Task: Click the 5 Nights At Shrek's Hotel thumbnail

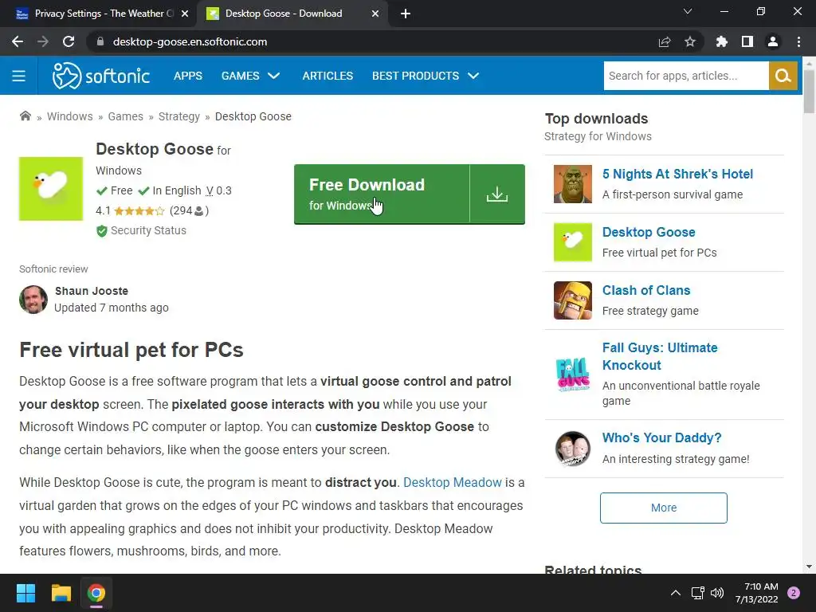Action: click(x=572, y=184)
